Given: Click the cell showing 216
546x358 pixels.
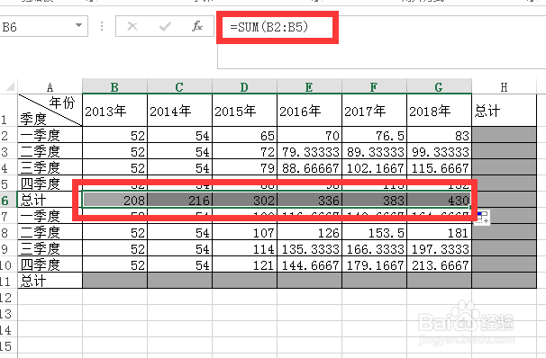Looking at the screenshot, I should point(179,200).
